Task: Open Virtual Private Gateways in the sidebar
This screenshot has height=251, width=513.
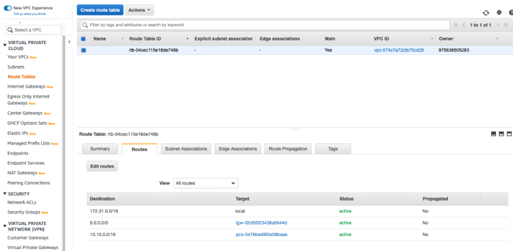Action: (x=33, y=247)
